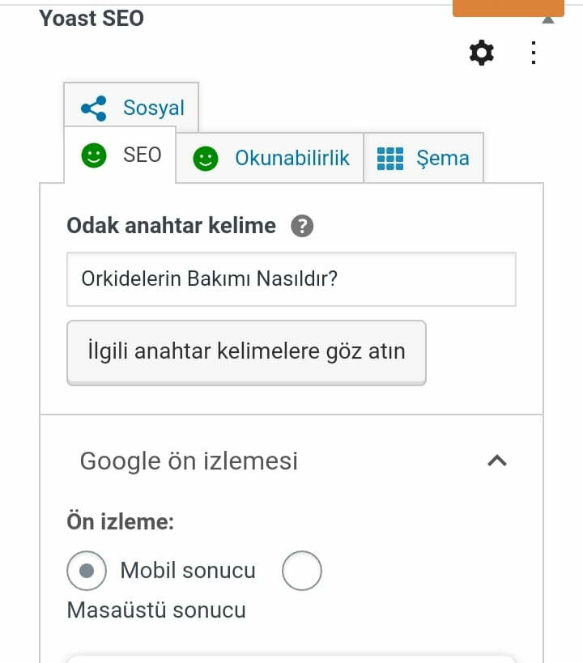Image resolution: width=583 pixels, height=663 pixels.
Task: Open Yoast SEO settings gear icon
Action: point(482,53)
